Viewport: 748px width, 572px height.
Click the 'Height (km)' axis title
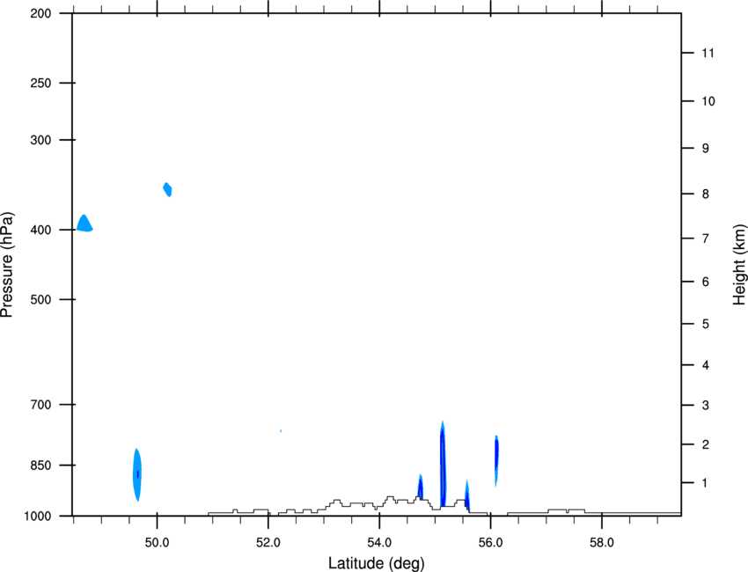pos(739,265)
